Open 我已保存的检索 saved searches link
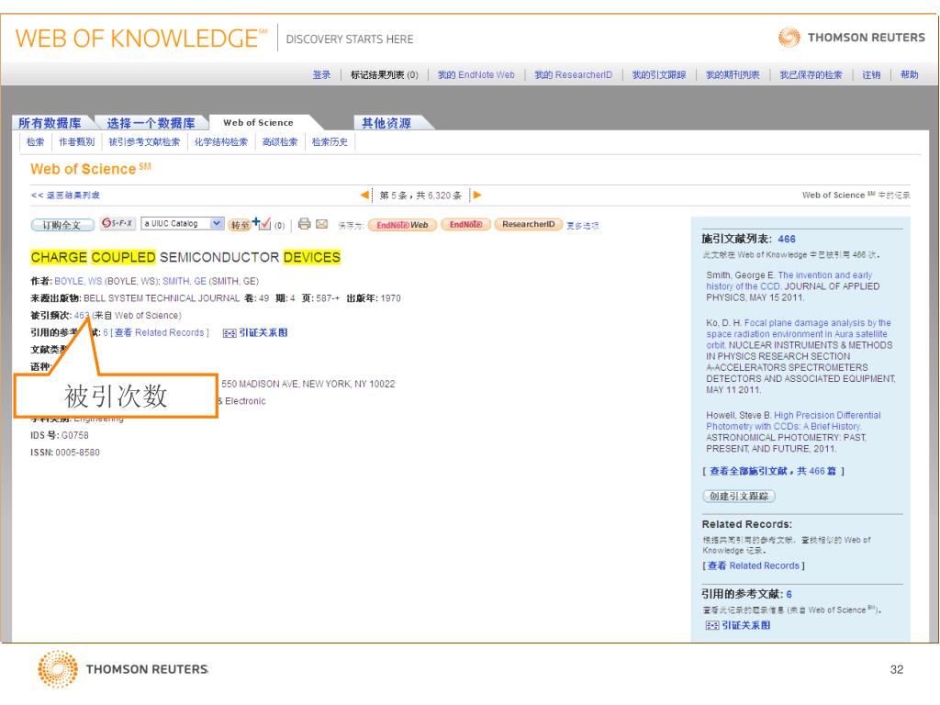940x705 pixels. 811,75
